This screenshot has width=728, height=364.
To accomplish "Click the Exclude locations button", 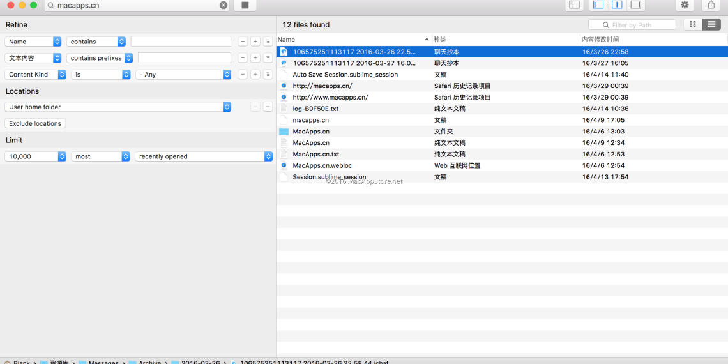I will pyautogui.click(x=35, y=124).
